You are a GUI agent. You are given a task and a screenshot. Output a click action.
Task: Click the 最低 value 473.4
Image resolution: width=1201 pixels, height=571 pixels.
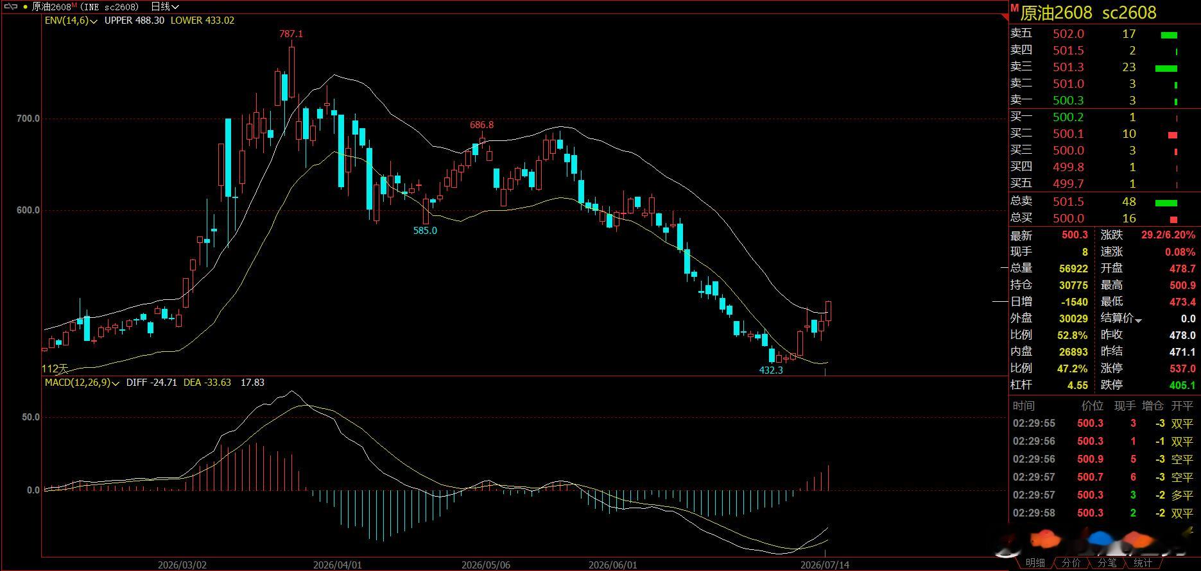1183,302
